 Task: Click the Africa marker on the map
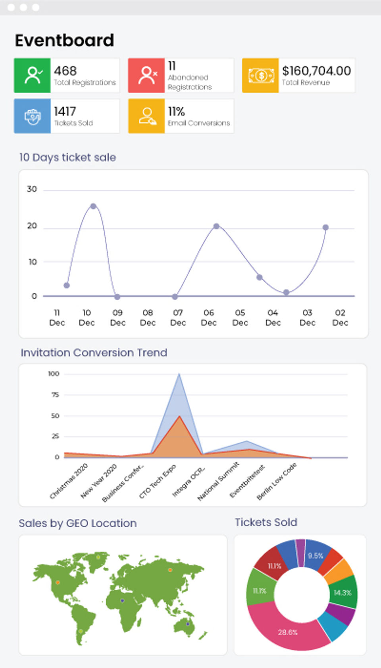click(x=122, y=601)
